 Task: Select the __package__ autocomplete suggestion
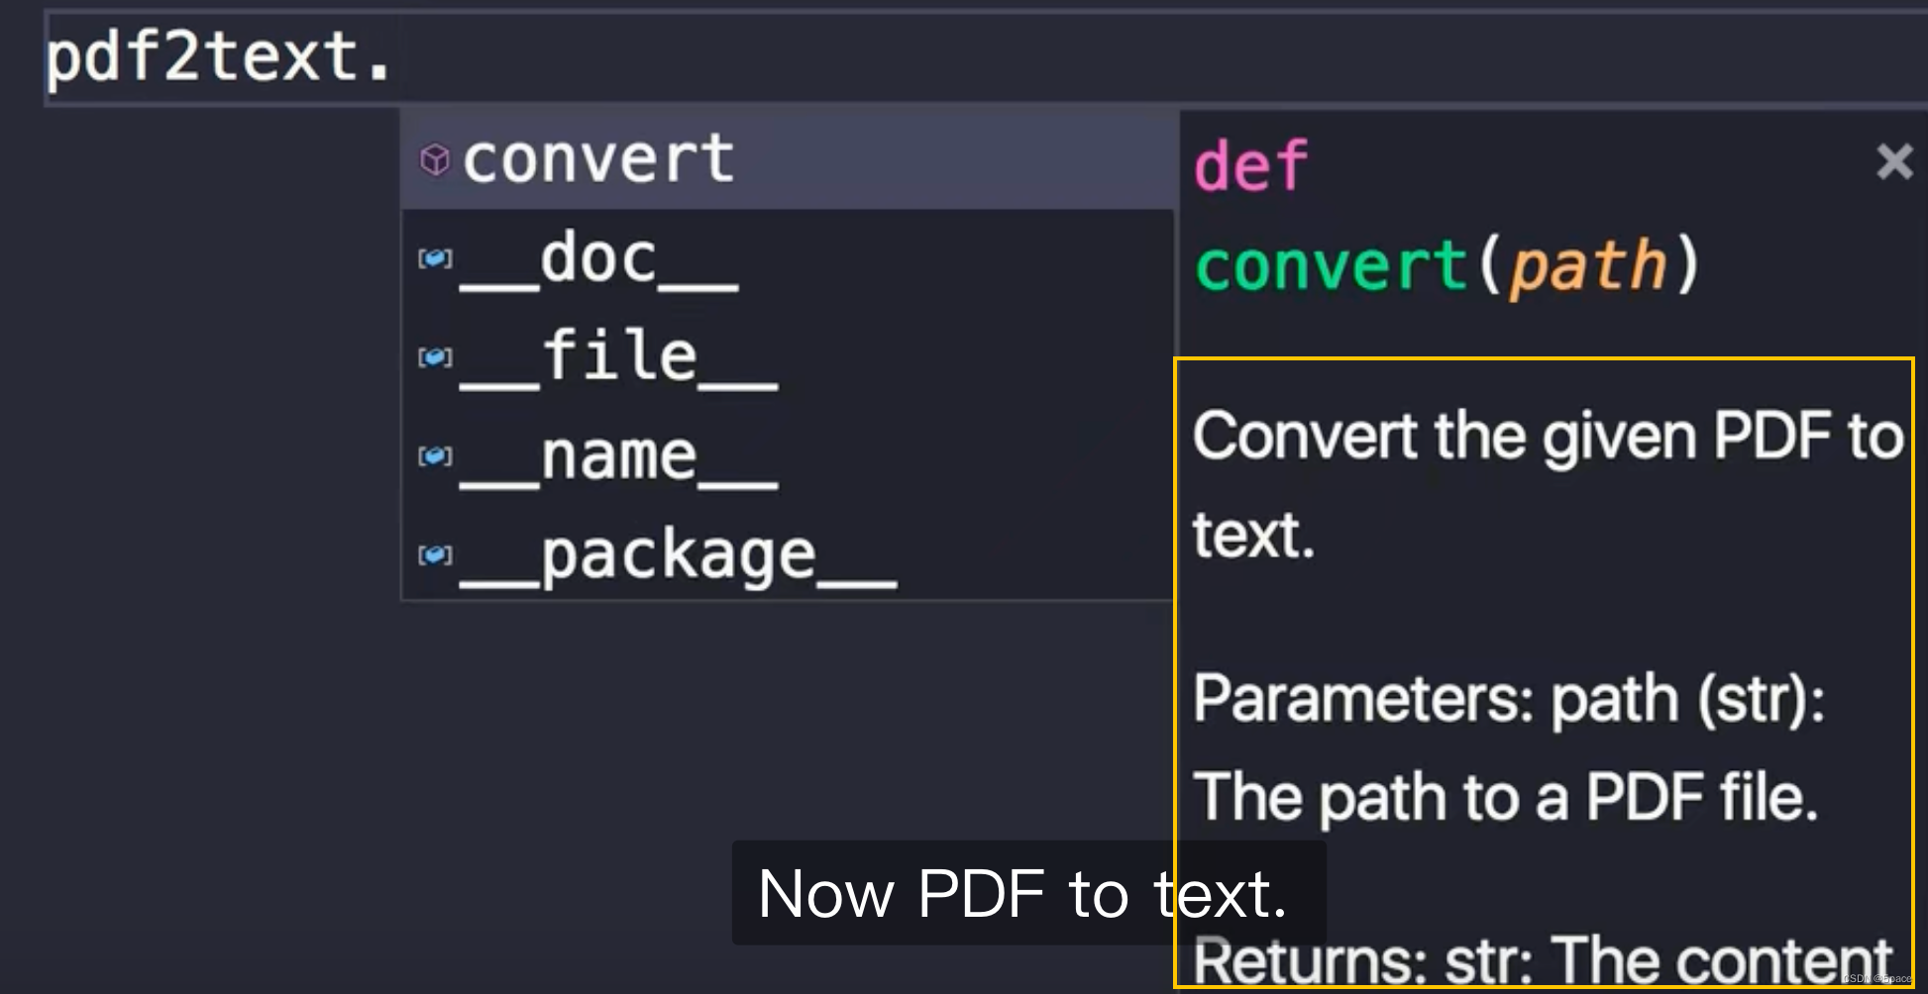click(x=788, y=553)
